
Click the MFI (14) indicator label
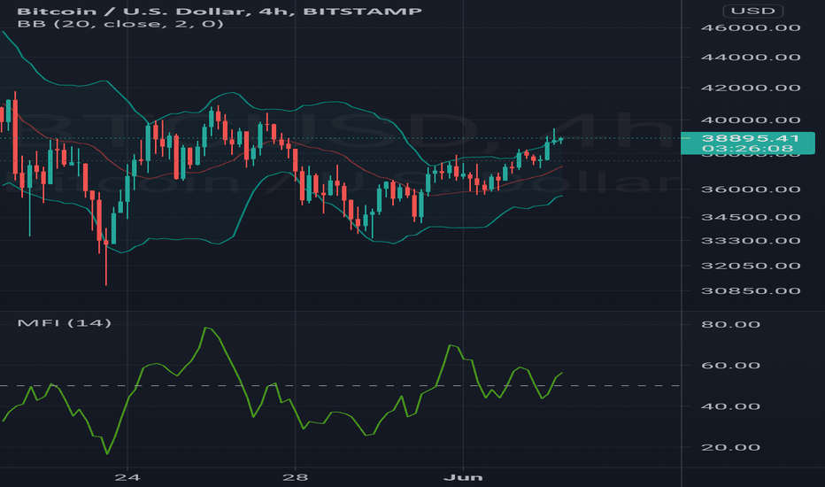[x=65, y=322]
